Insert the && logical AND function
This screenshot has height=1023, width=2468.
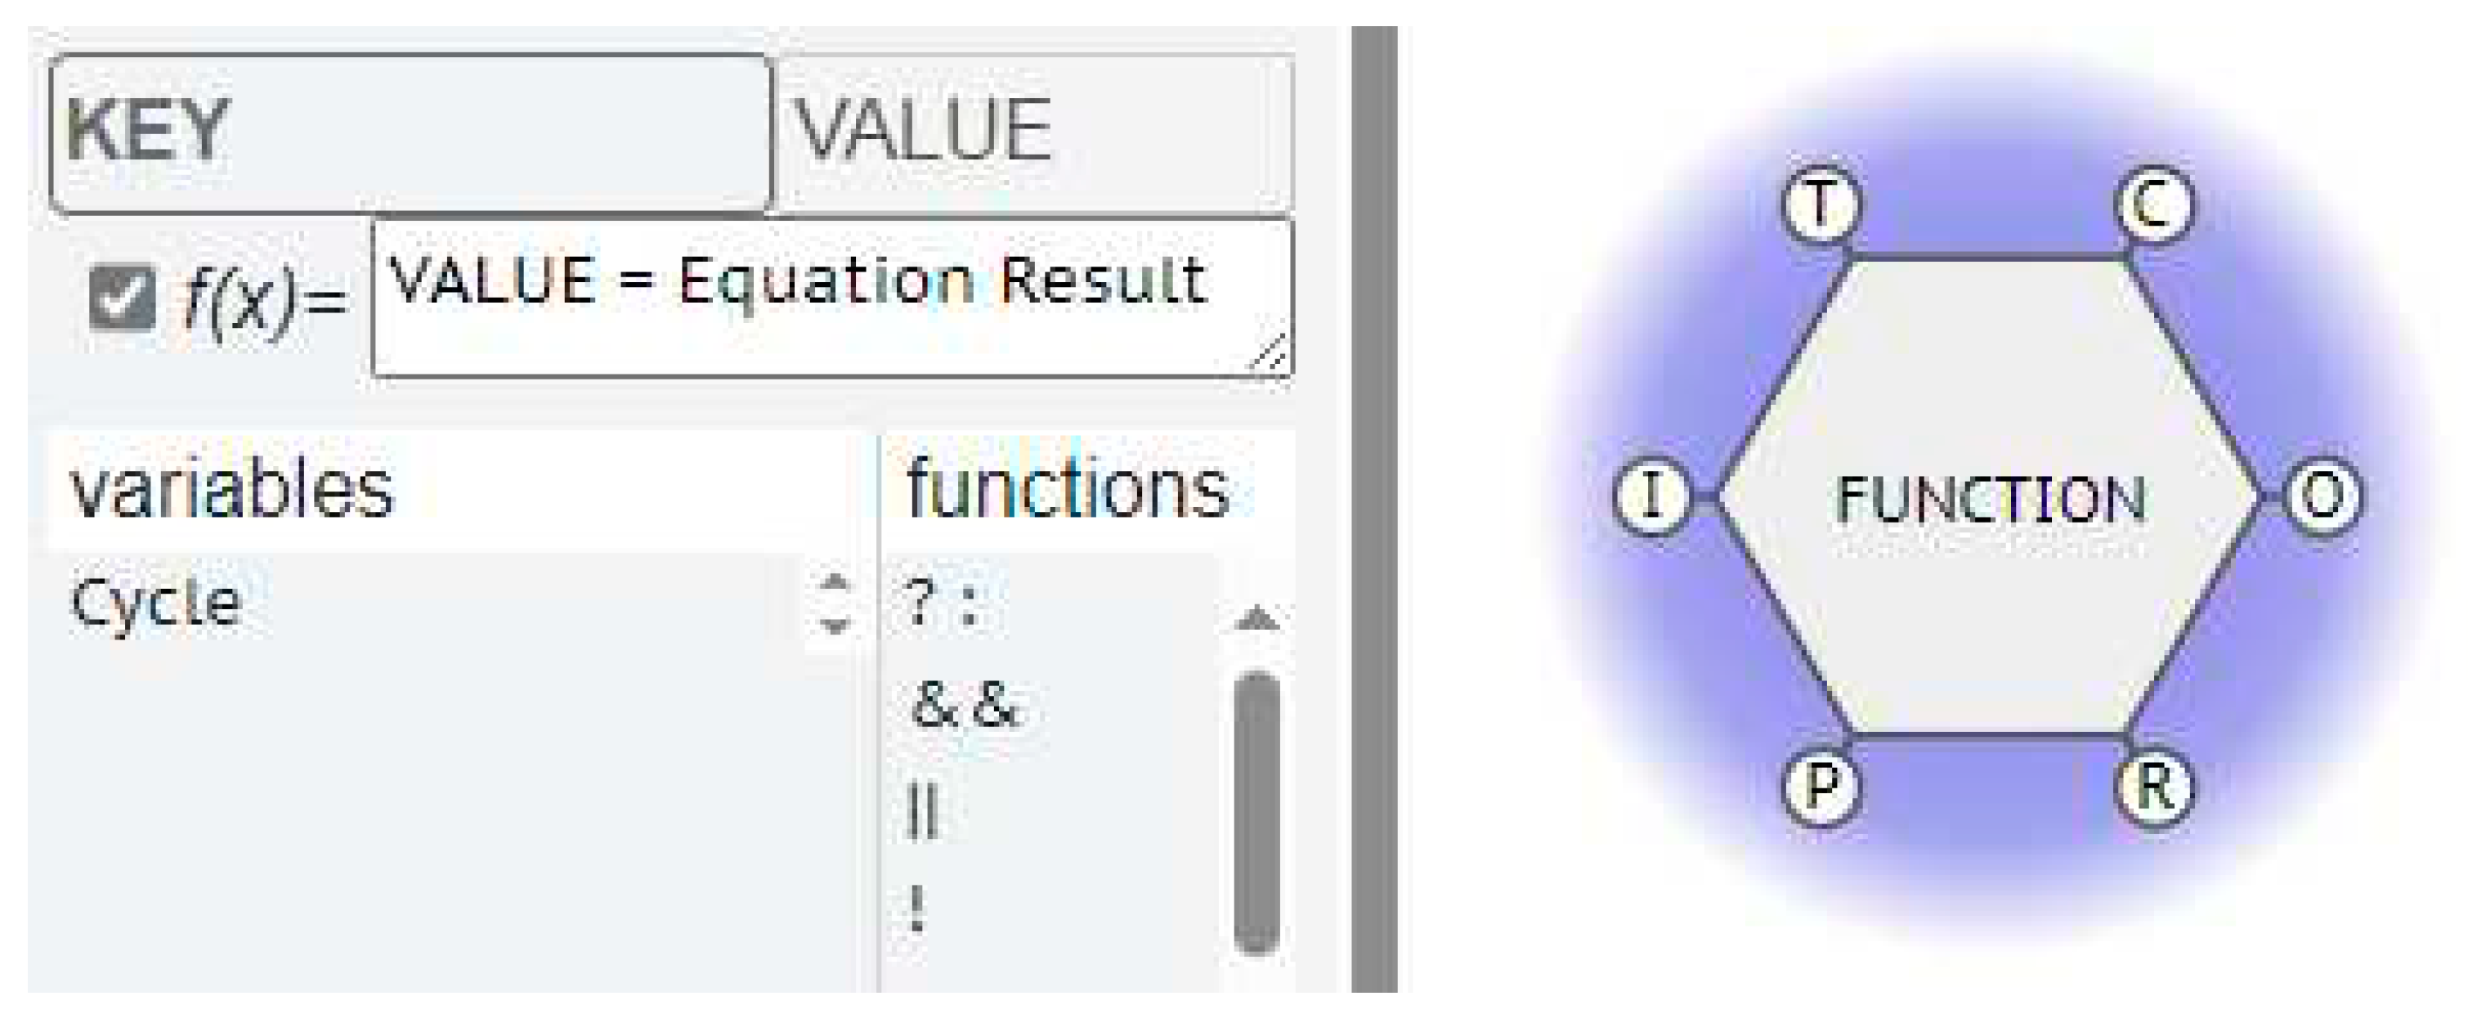click(964, 707)
